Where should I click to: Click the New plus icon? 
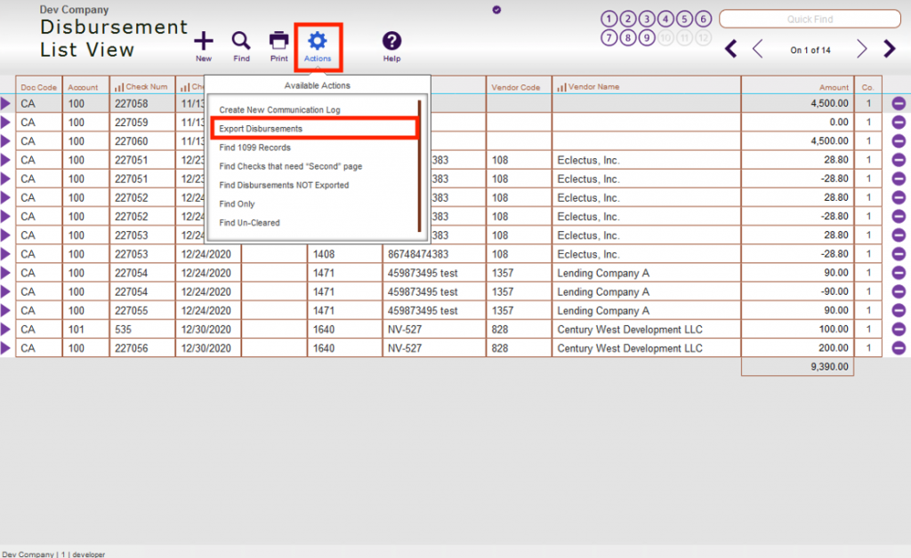click(x=204, y=42)
